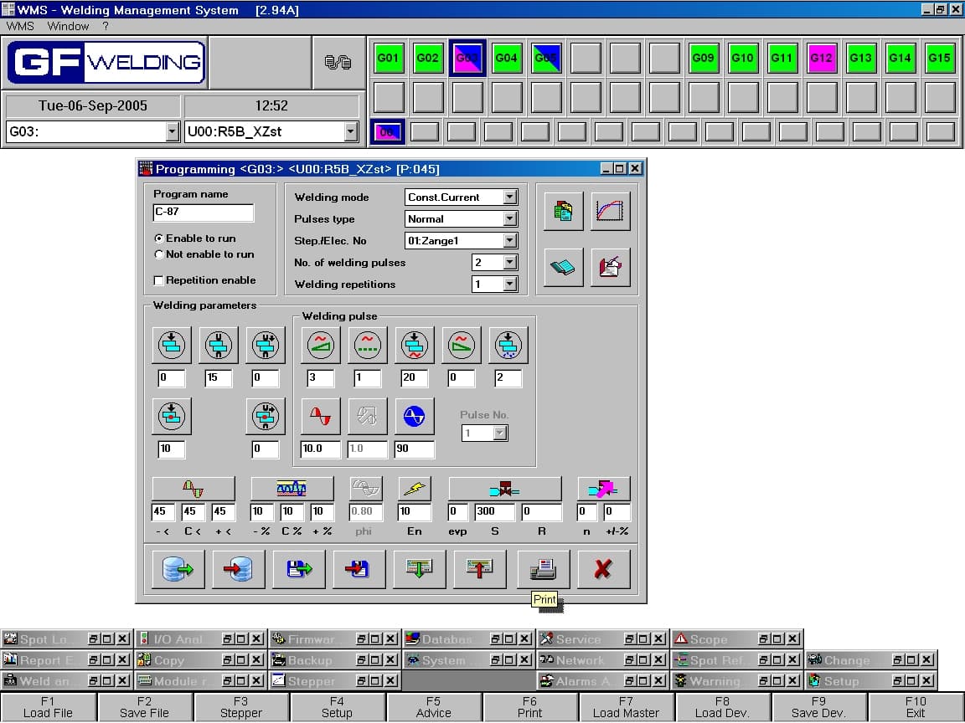Open the Welding mode dropdown
This screenshot has height=723, width=965.
[510, 197]
